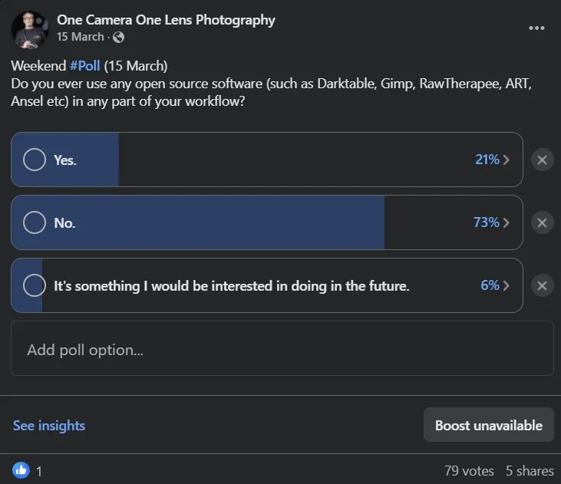
Task: Expand voters list for 6% result
Action: coord(496,285)
